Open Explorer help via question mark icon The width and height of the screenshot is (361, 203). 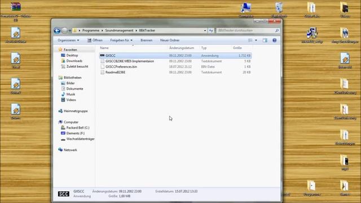tap(275, 40)
